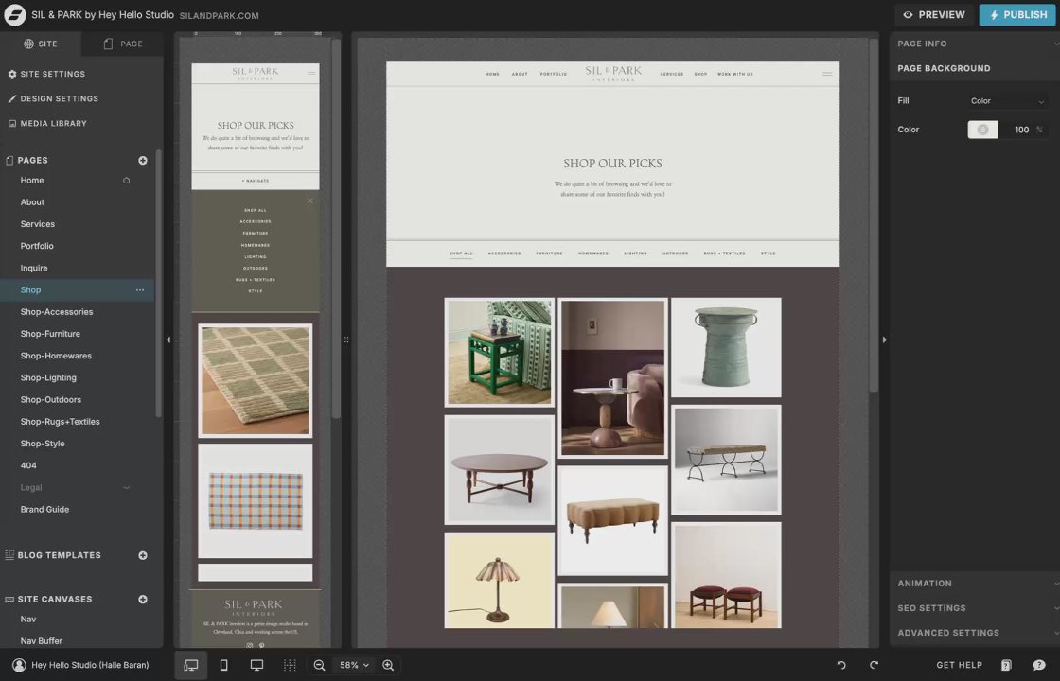Select the Inquire page
The height and width of the screenshot is (681, 1060).
click(x=34, y=269)
